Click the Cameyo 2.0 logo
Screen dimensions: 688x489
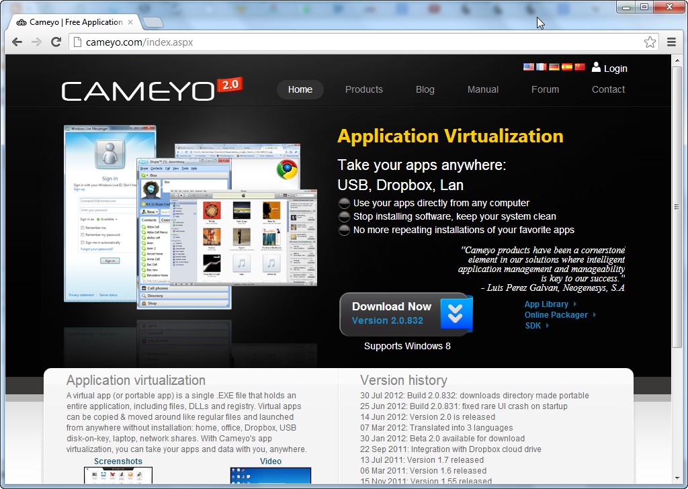coord(152,89)
